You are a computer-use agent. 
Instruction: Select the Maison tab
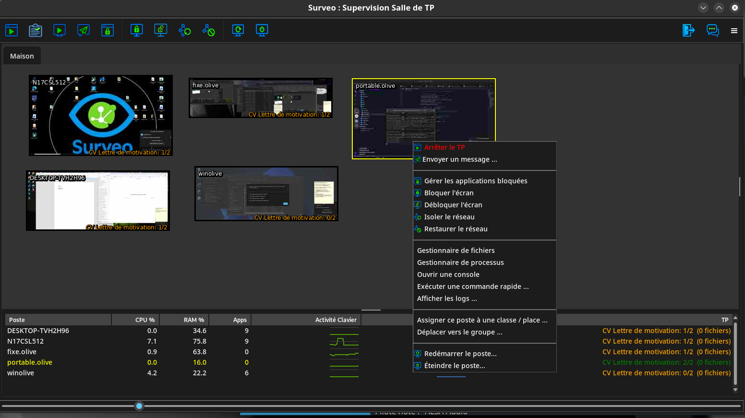pyautogui.click(x=22, y=56)
